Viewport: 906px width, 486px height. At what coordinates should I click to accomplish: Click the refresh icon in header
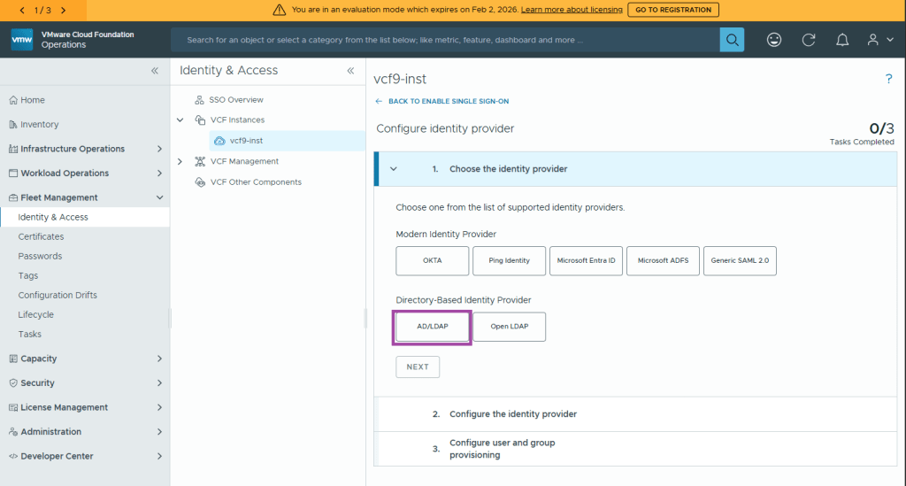pos(808,40)
